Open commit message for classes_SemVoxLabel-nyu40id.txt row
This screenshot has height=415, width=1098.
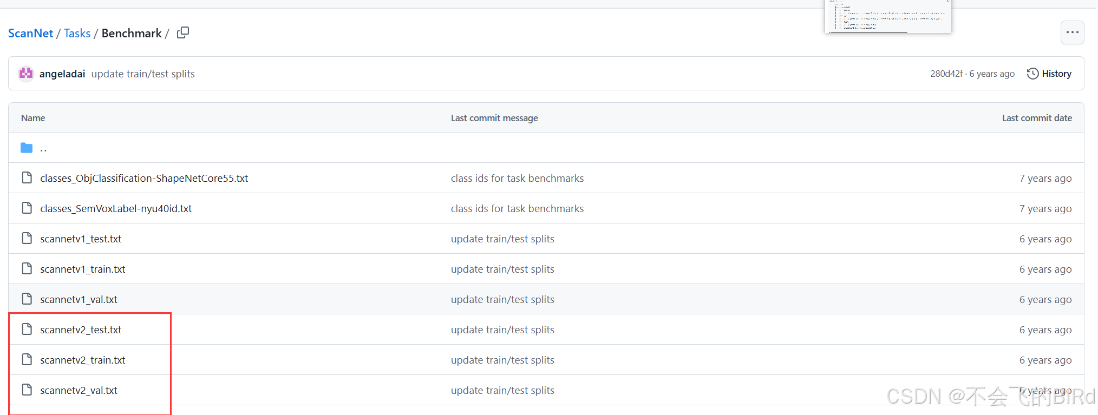coord(517,208)
